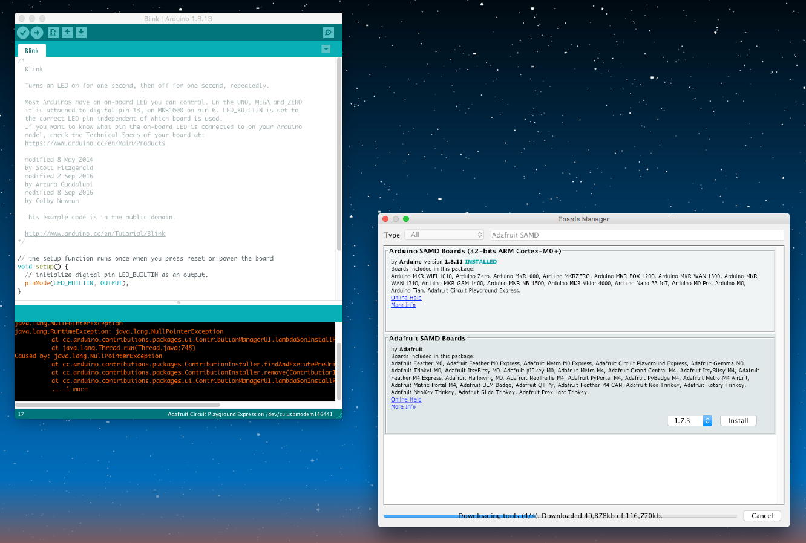Click the Upload arrow icon
Screen dimensions: 806x543
pos(37,33)
